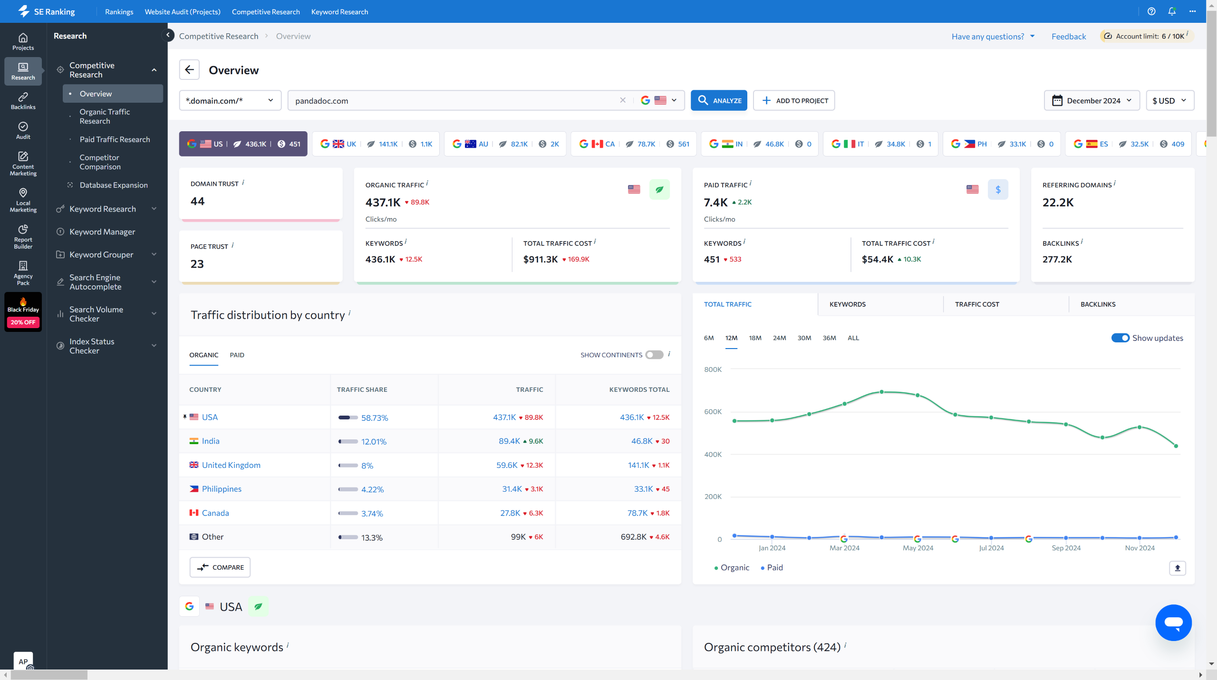Click the notifications bell icon
Viewport: 1217px width, 680px height.
click(x=1171, y=11)
